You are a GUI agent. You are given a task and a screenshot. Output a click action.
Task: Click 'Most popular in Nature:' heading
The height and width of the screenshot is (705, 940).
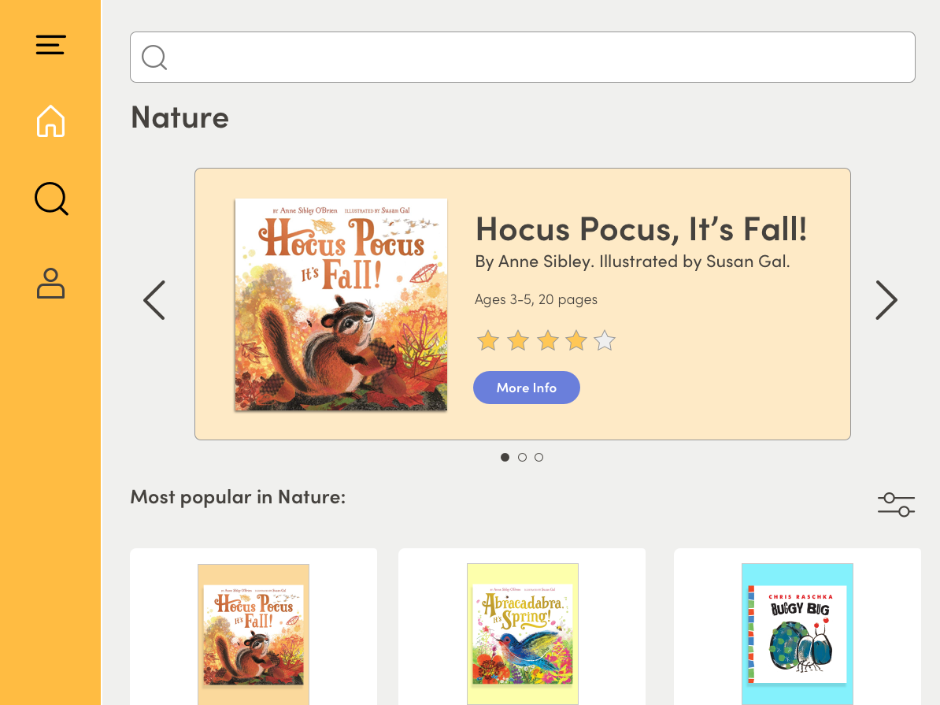pyautogui.click(x=238, y=497)
